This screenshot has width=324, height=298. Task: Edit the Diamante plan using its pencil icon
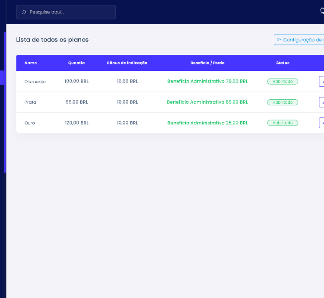[321, 82]
